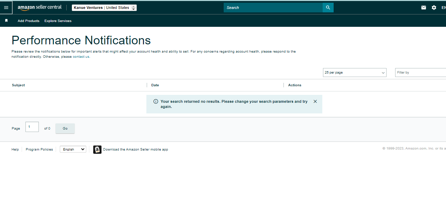Click the Performance Notifications heading
This screenshot has height=210, width=446.
(81, 40)
